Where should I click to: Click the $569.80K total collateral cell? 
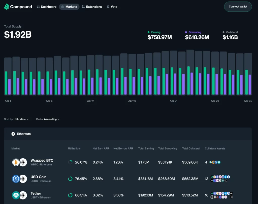[x=190, y=162]
